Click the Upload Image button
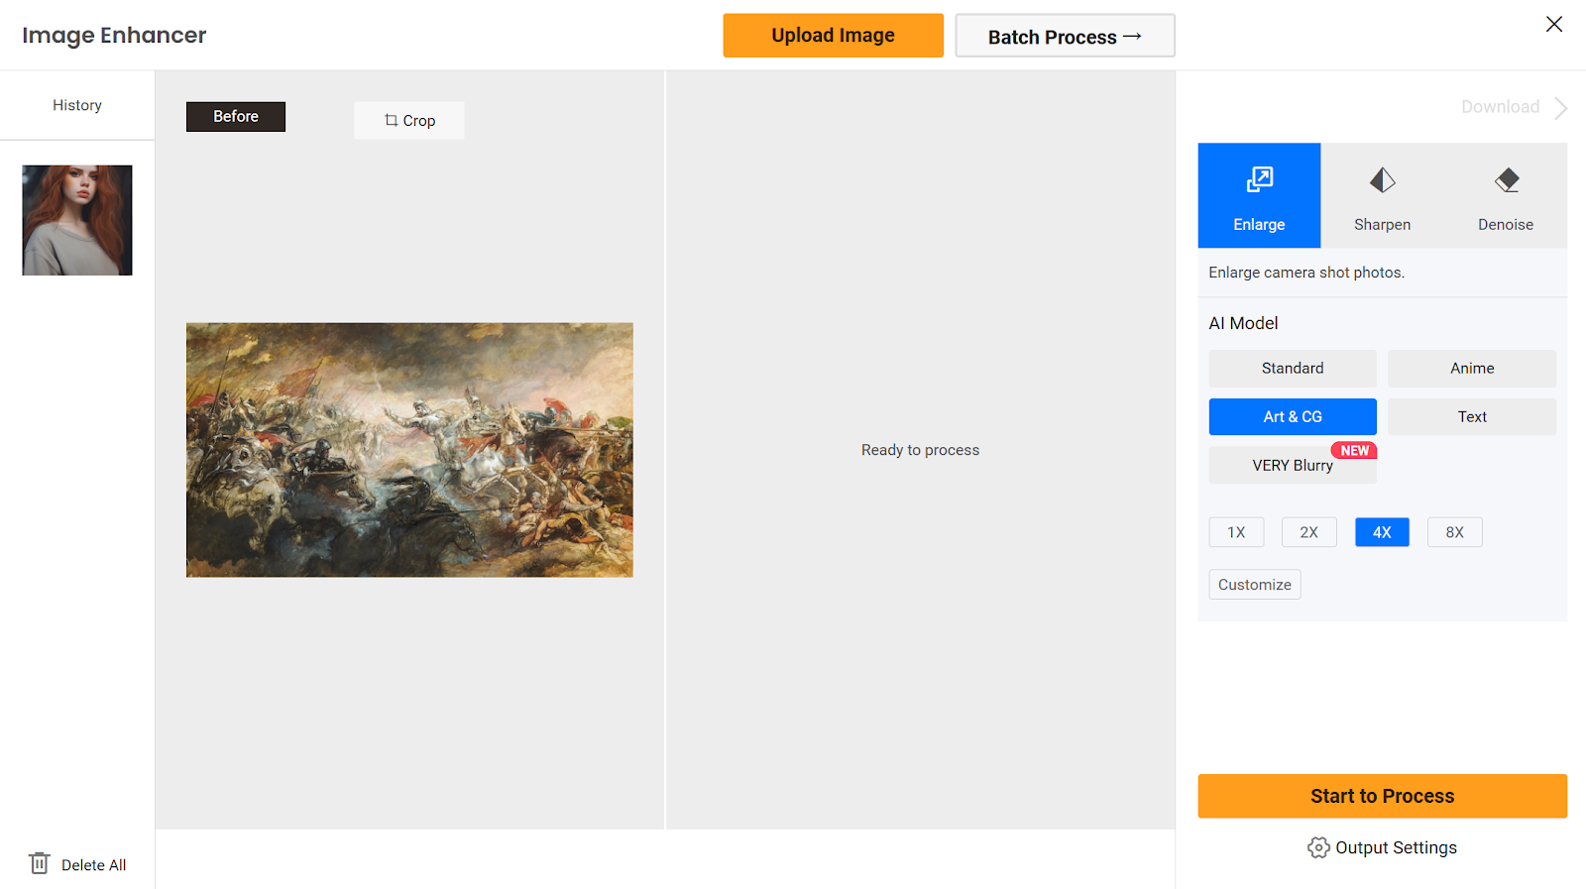1586x889 pixels. pyautogui.click(x=834, y=36)
